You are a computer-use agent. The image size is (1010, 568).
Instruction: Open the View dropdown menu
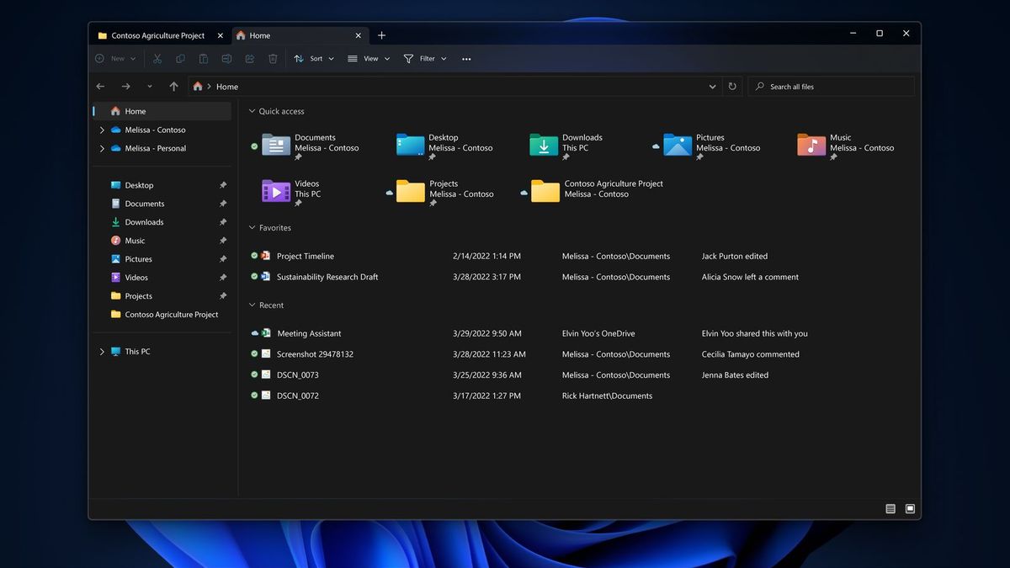369,59
